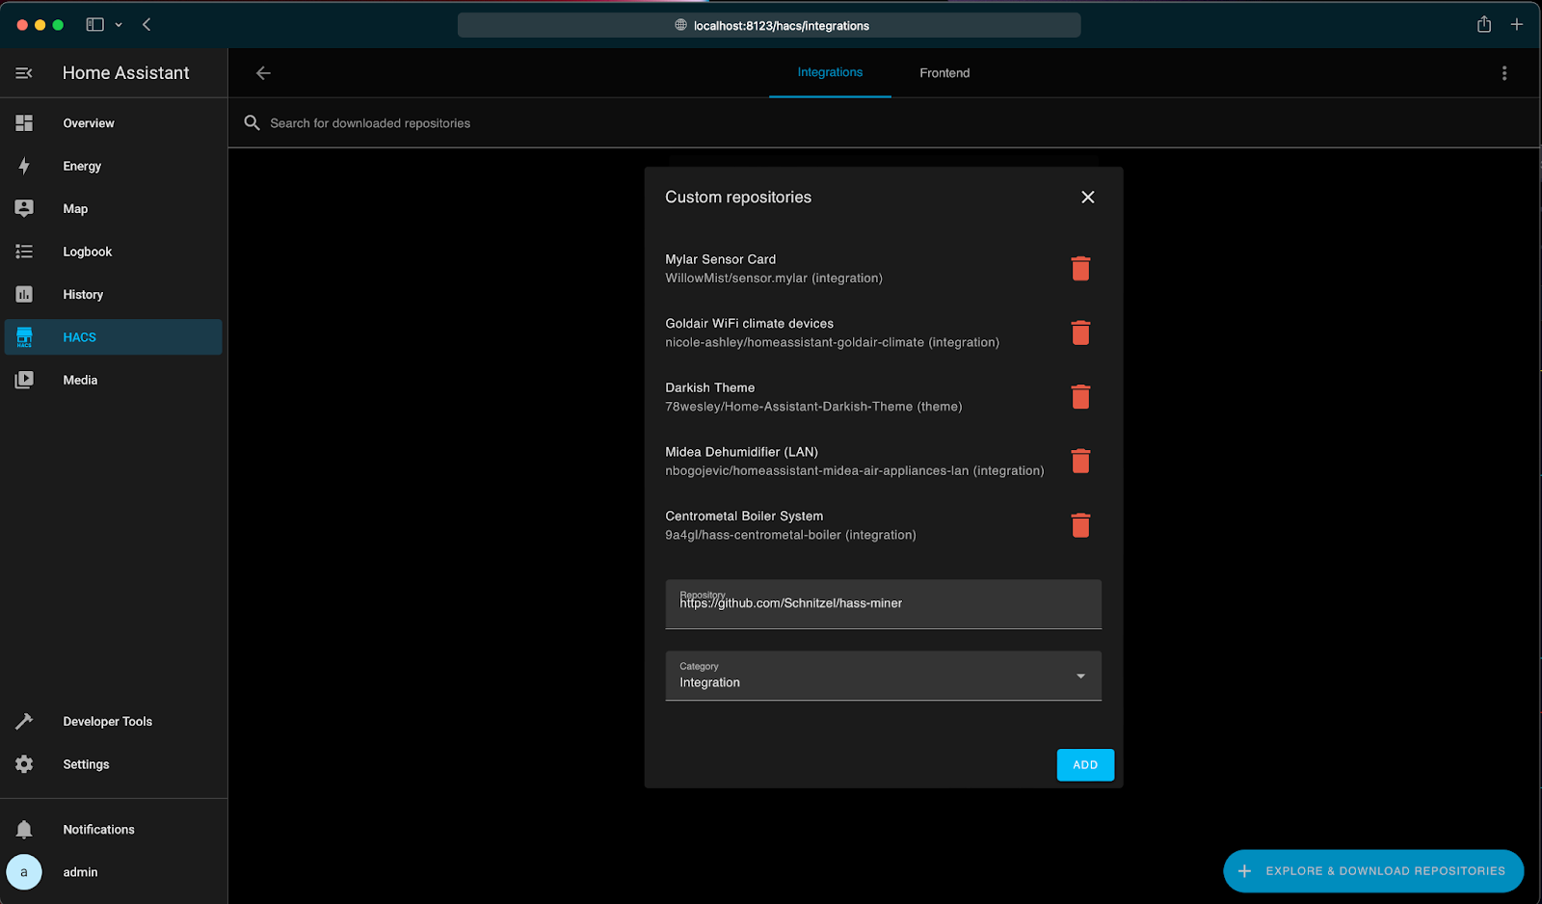Open the Overview dashboard icon

point(24,123)
